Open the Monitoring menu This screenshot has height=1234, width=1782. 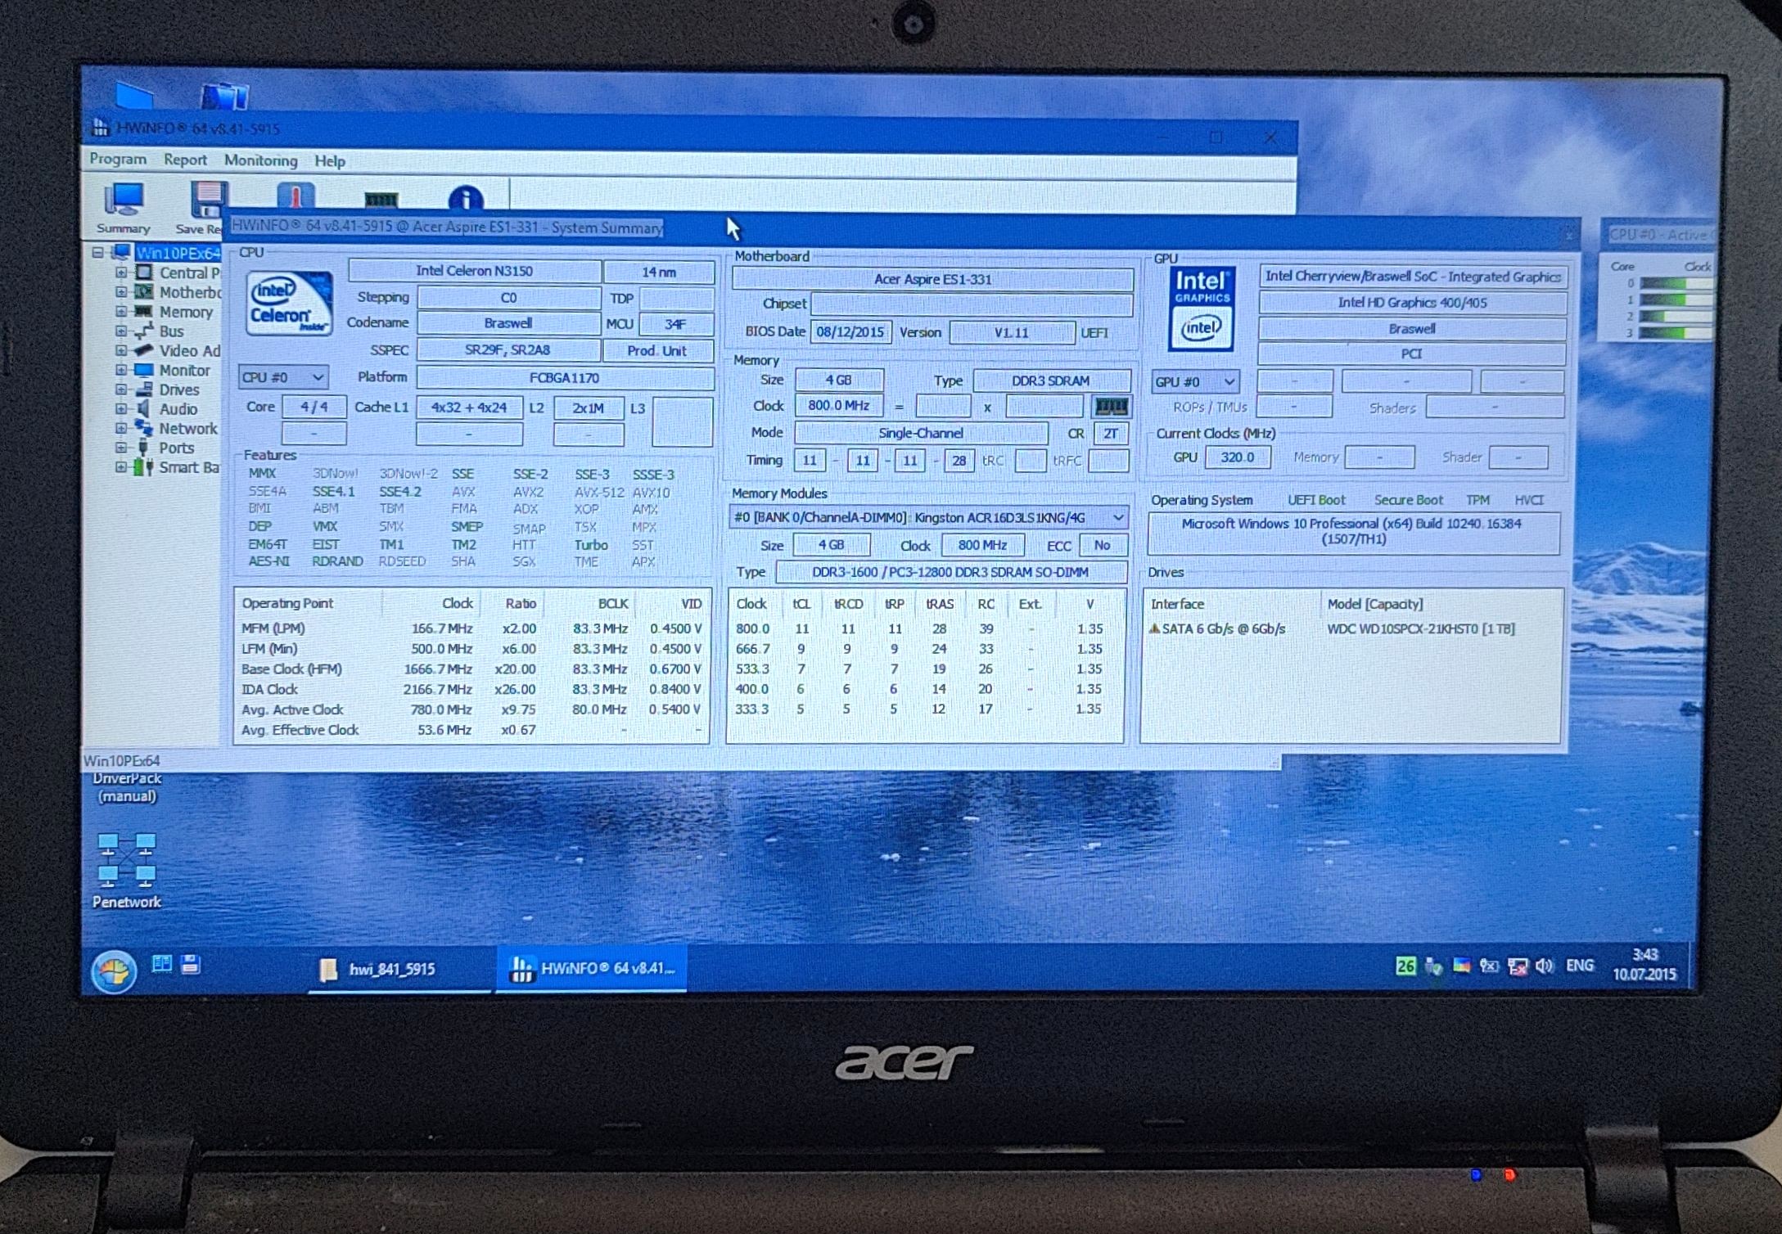pyautogui.click(x=261, y=160)
